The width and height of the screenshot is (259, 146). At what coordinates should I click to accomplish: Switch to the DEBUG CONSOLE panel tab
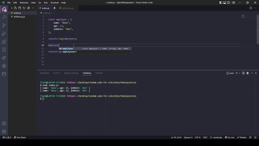pos(71,73)
